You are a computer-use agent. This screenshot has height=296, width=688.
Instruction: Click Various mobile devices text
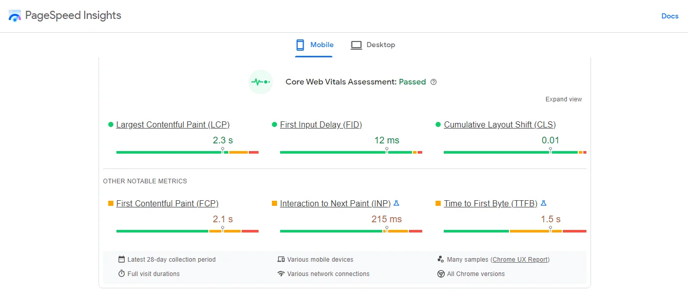(320, 260)
